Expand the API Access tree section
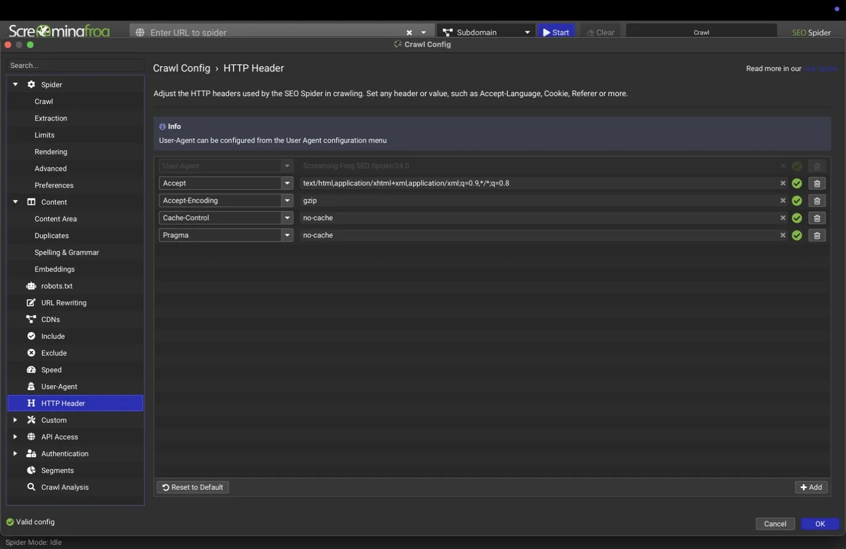Image resolution: width=846 pixels, height=549 pixels. pos(15,436)
